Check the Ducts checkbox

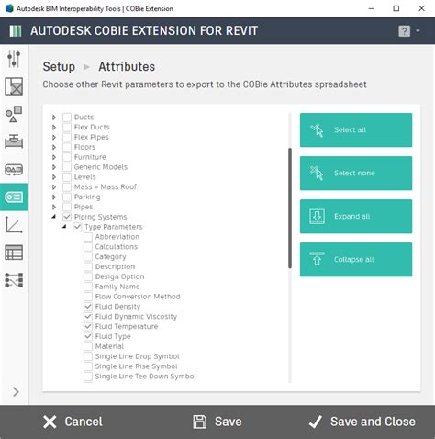coord(67,118)
